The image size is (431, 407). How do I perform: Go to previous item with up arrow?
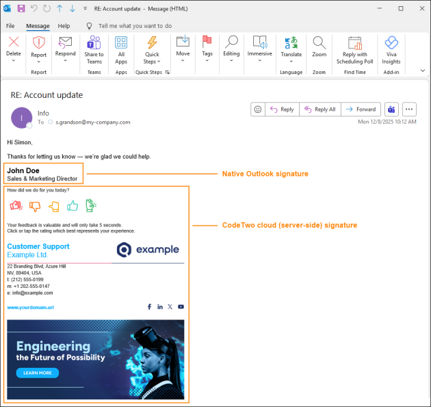click(60, 8)
